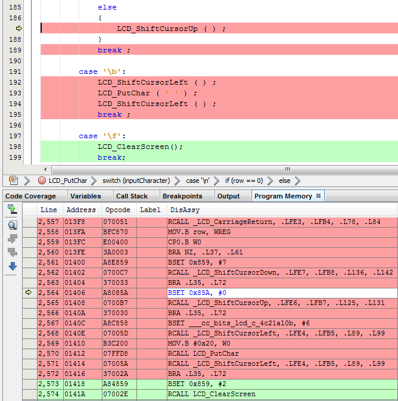This screenshot has width=398, height=401.
Task: Click LCD_PutChar in the breadcrumb bar
Action: click(x=68, y=181)
